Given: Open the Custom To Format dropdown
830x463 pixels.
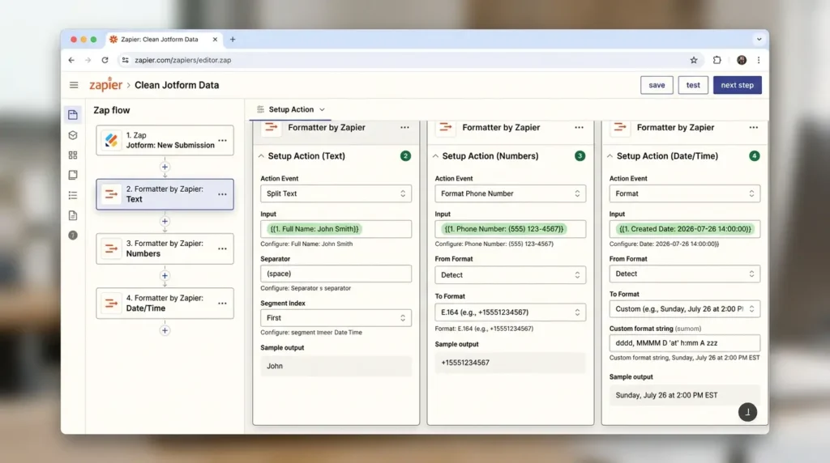Looking at the screenshot, I should point(684,308).
